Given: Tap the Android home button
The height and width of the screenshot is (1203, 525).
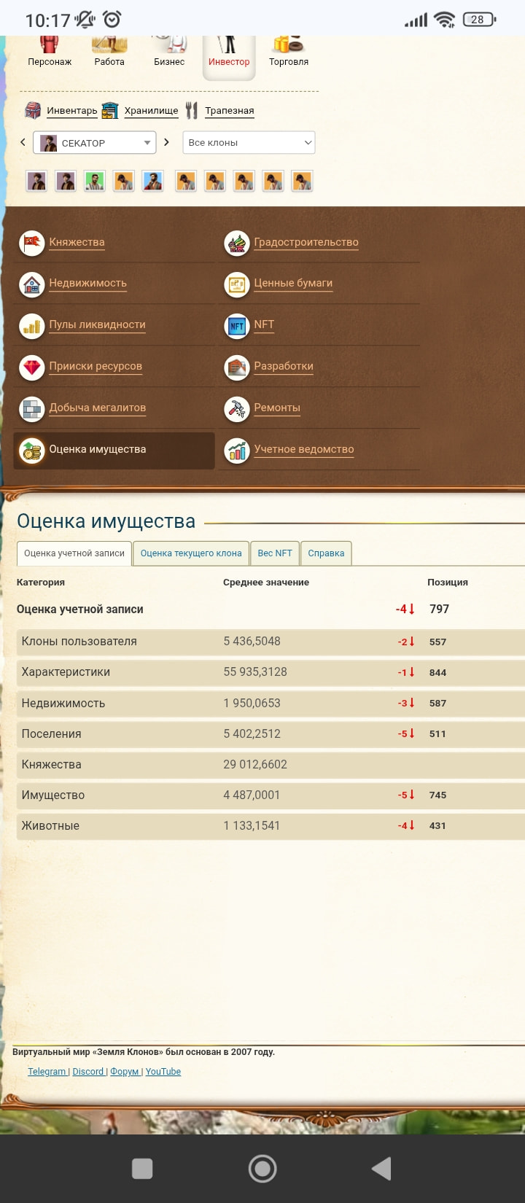Looking at the screenshot, I should (x=262, y=1169).
